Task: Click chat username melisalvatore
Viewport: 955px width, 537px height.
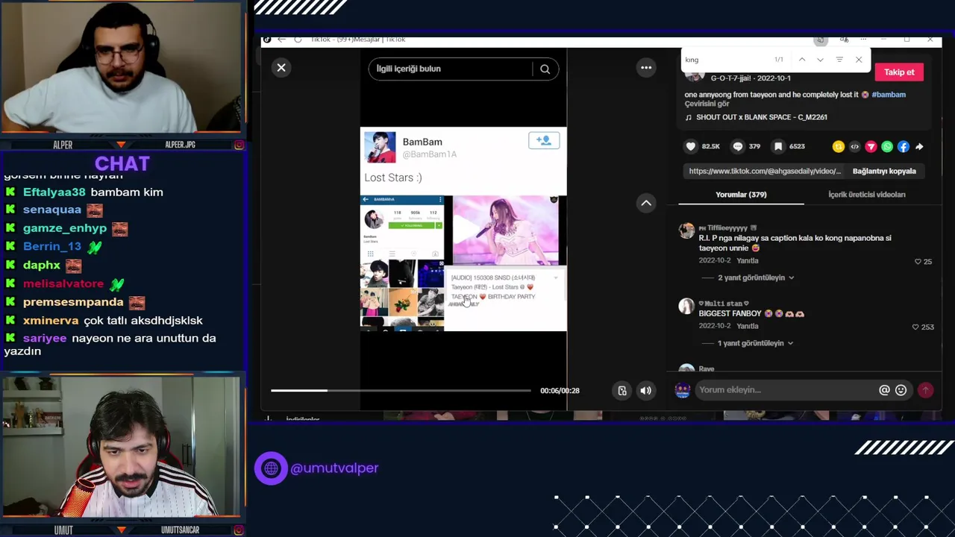Action: (63, 283)
